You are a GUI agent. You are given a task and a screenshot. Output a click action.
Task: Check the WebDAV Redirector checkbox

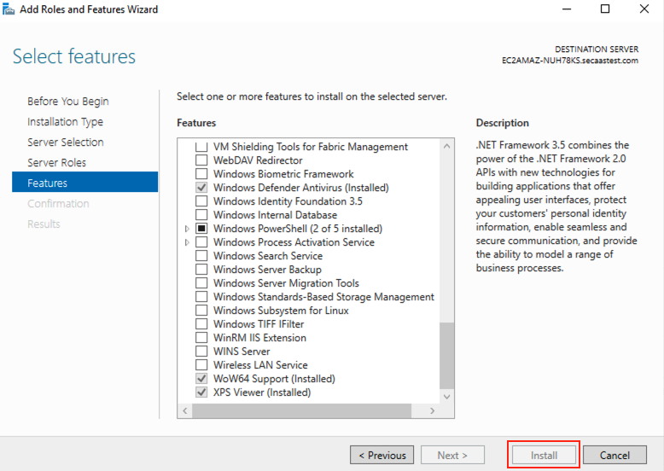point(201,160)
